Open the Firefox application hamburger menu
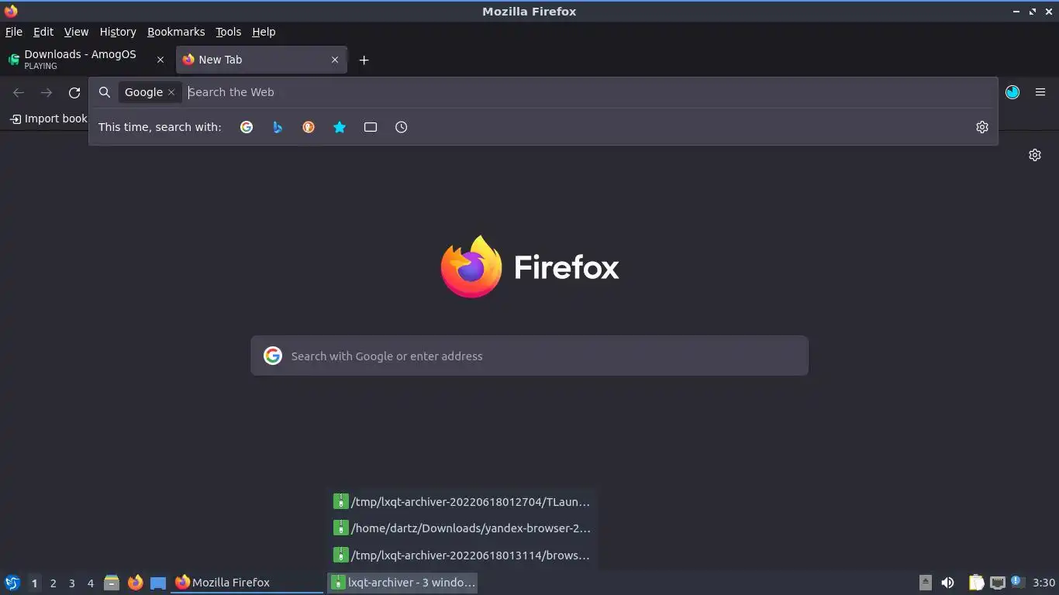This screenshot has height=595, width=1059. [x=1040, y=92]
